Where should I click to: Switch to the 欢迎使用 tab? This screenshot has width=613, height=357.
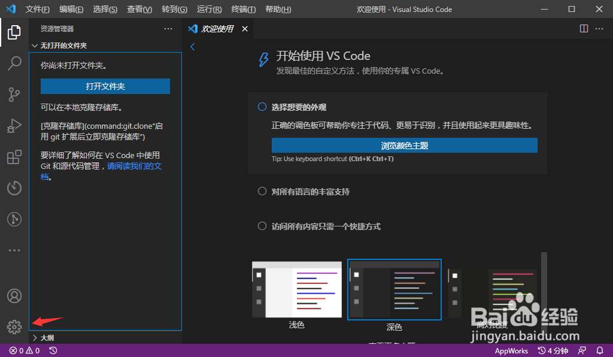pyautogui.click(x=217, y=29)
